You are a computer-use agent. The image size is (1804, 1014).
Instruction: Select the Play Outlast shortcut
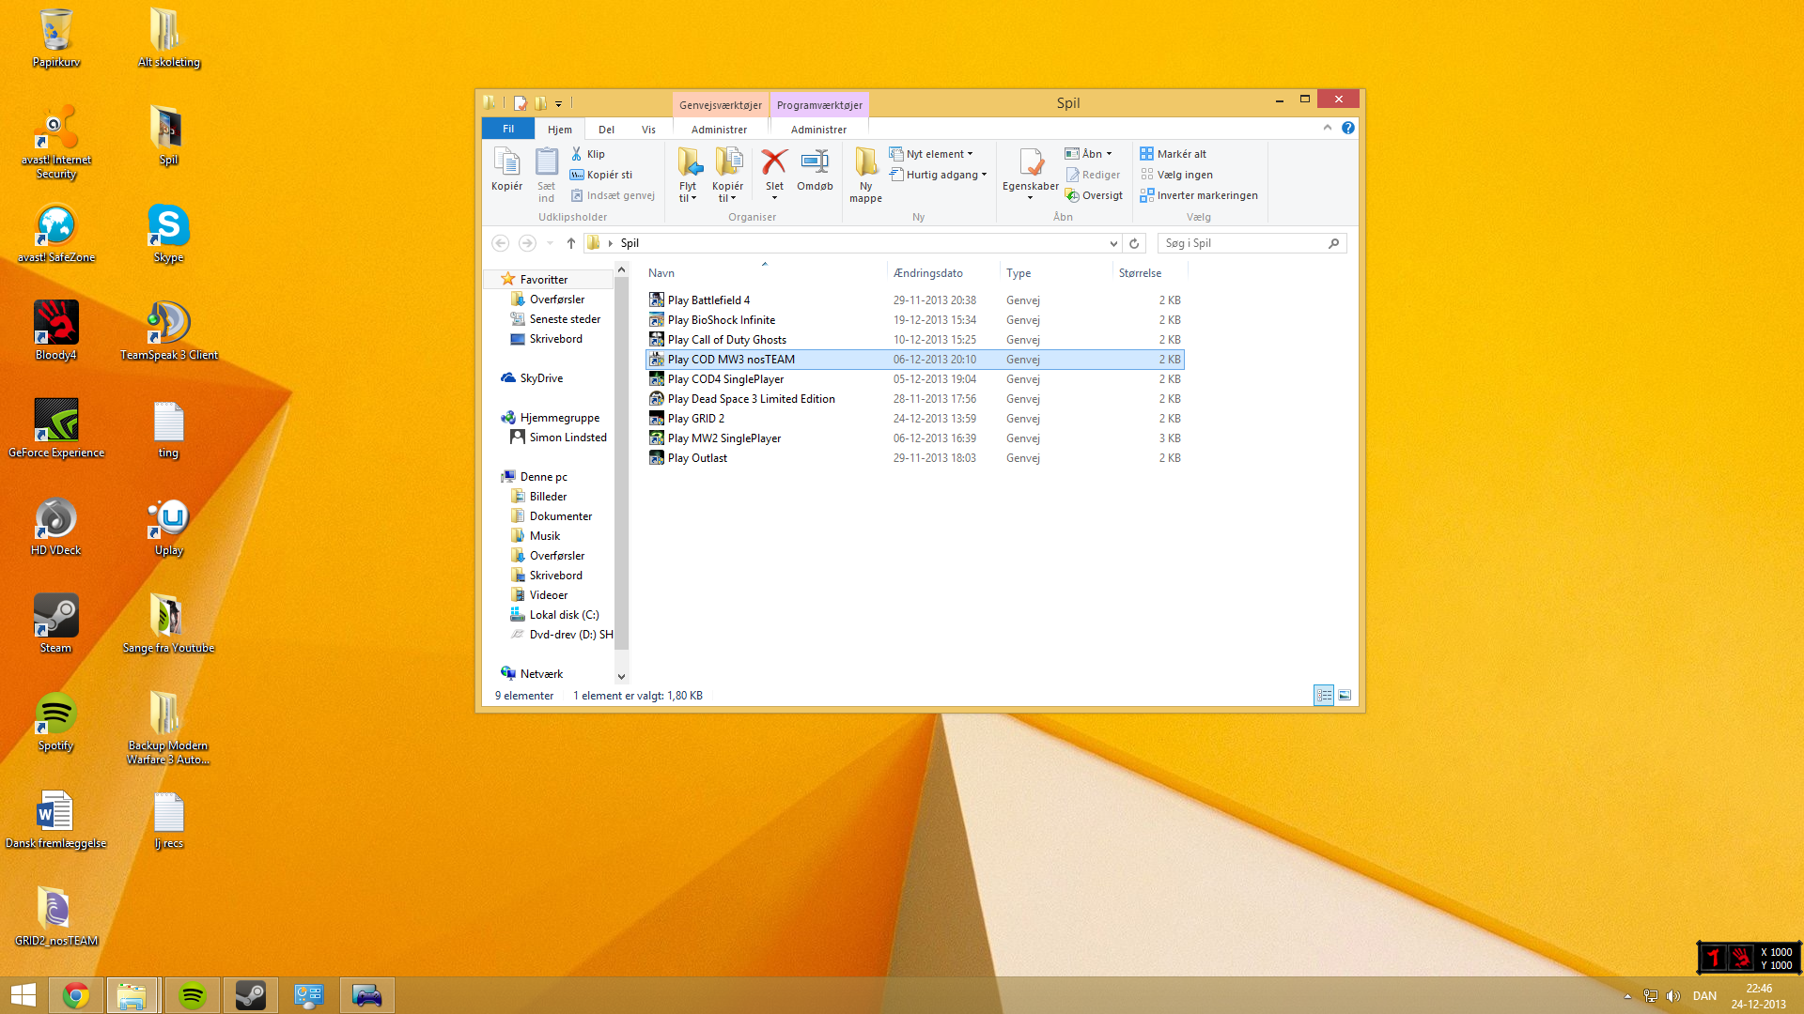click(914, 458)
